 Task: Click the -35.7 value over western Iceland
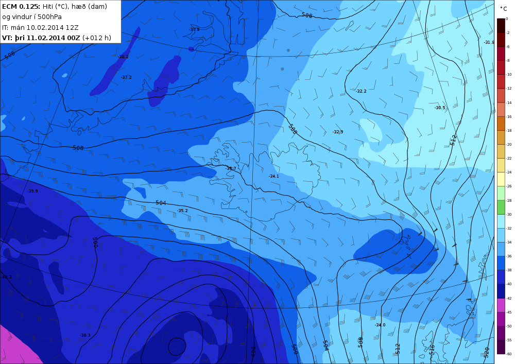point(231,168)
